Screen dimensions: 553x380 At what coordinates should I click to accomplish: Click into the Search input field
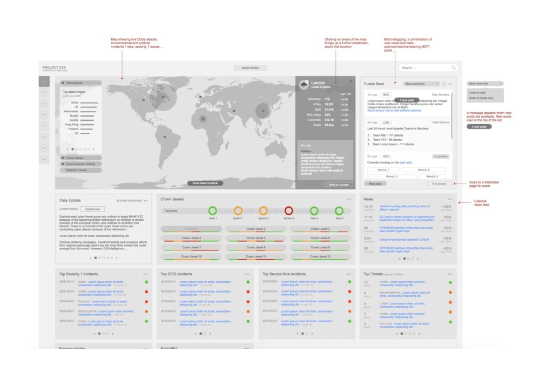click(x=424, y=68)
